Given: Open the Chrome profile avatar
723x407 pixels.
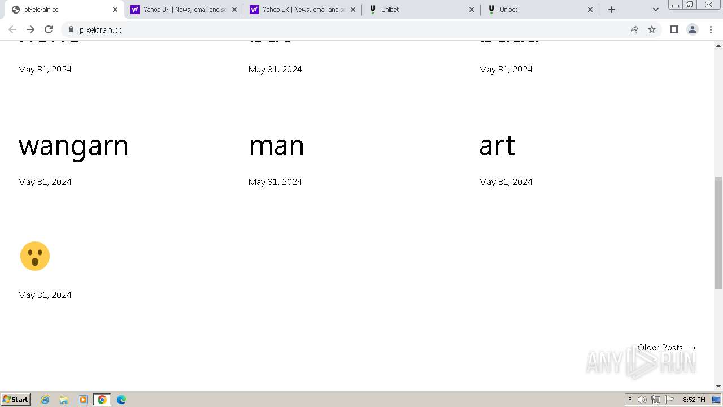Looking at the screenshot, I should click(x=692, y=29).
